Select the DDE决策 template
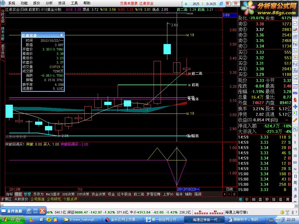 coord(68,194)
